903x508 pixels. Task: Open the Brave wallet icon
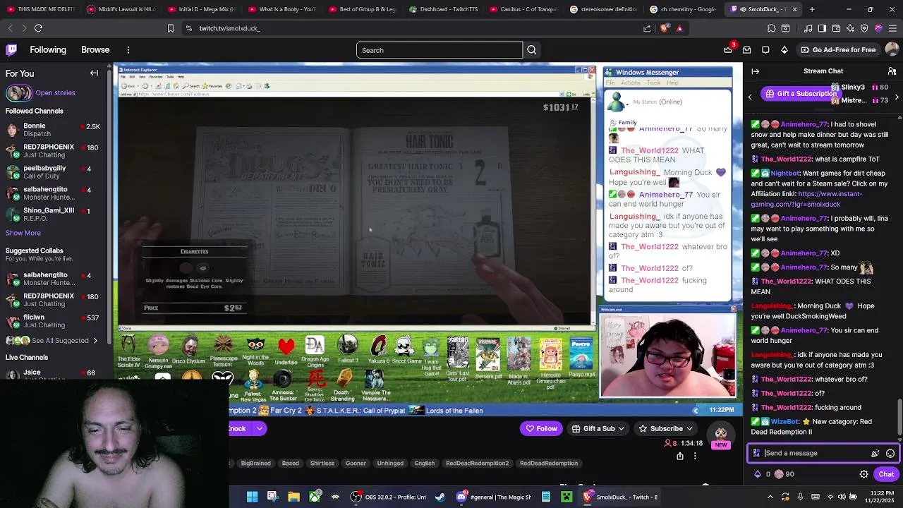(836, 28)
